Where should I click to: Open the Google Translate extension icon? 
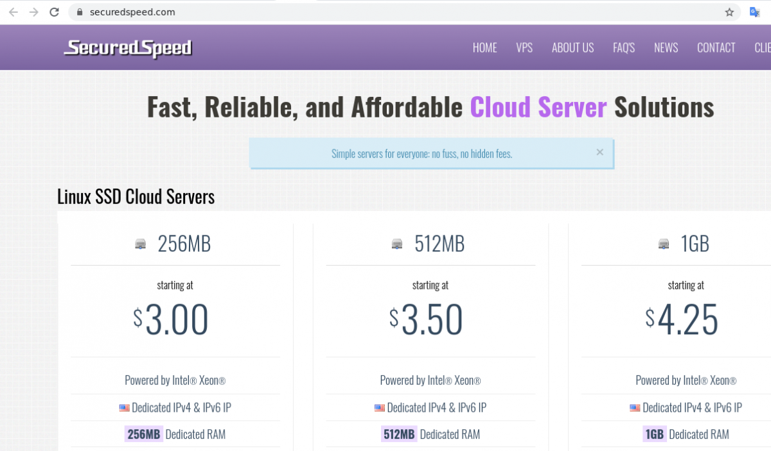coord(755,12)
